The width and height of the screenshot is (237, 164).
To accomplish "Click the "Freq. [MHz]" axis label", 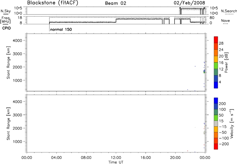I will (x=5, y=20).
